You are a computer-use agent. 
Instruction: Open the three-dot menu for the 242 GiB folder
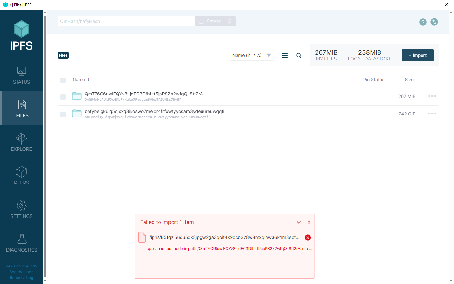[432, 114]
